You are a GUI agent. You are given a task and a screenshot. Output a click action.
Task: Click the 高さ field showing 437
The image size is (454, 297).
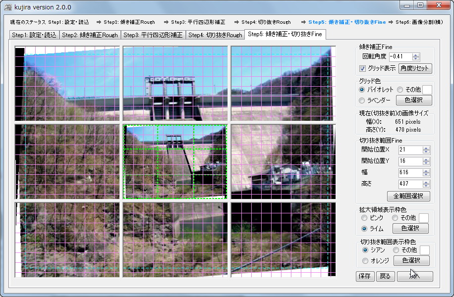[x=410, y=184]
